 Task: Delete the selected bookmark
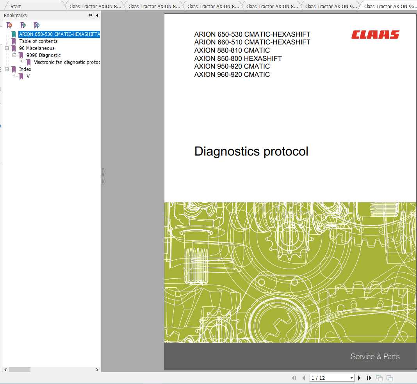click(9, 25)
